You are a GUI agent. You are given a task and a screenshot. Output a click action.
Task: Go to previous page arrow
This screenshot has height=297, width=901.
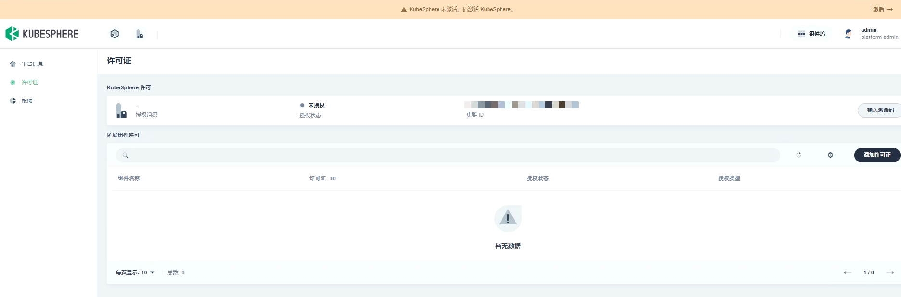847,272
